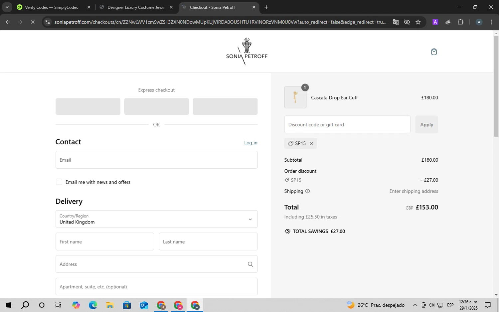This screenshot has height=312, width=499.
Task: Open Outlook from the taskbar
Action: tap(144, 305)
